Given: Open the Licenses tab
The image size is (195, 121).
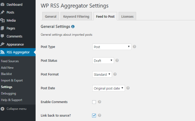Looking at the screenshot, I should point(127,16).
